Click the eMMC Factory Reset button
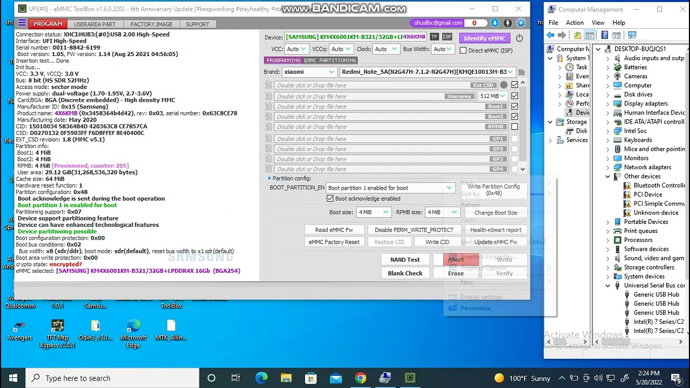Viewport: 690px width, 388px height. pos(334,242)
